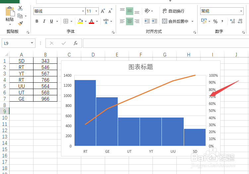Increase font size with large A

(x=103, y=11)
